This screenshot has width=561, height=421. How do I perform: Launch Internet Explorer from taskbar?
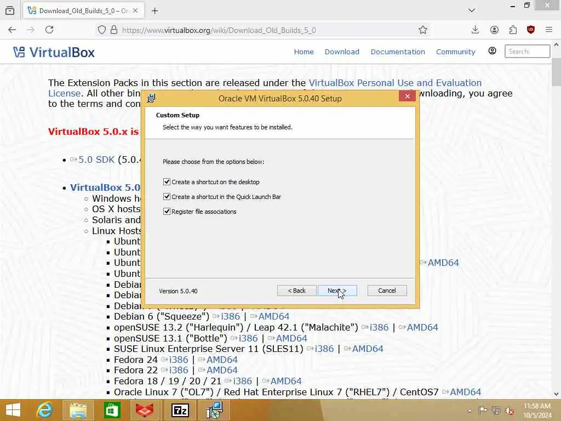(45, 410)
